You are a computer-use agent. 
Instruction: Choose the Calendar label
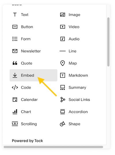[29, 99]
